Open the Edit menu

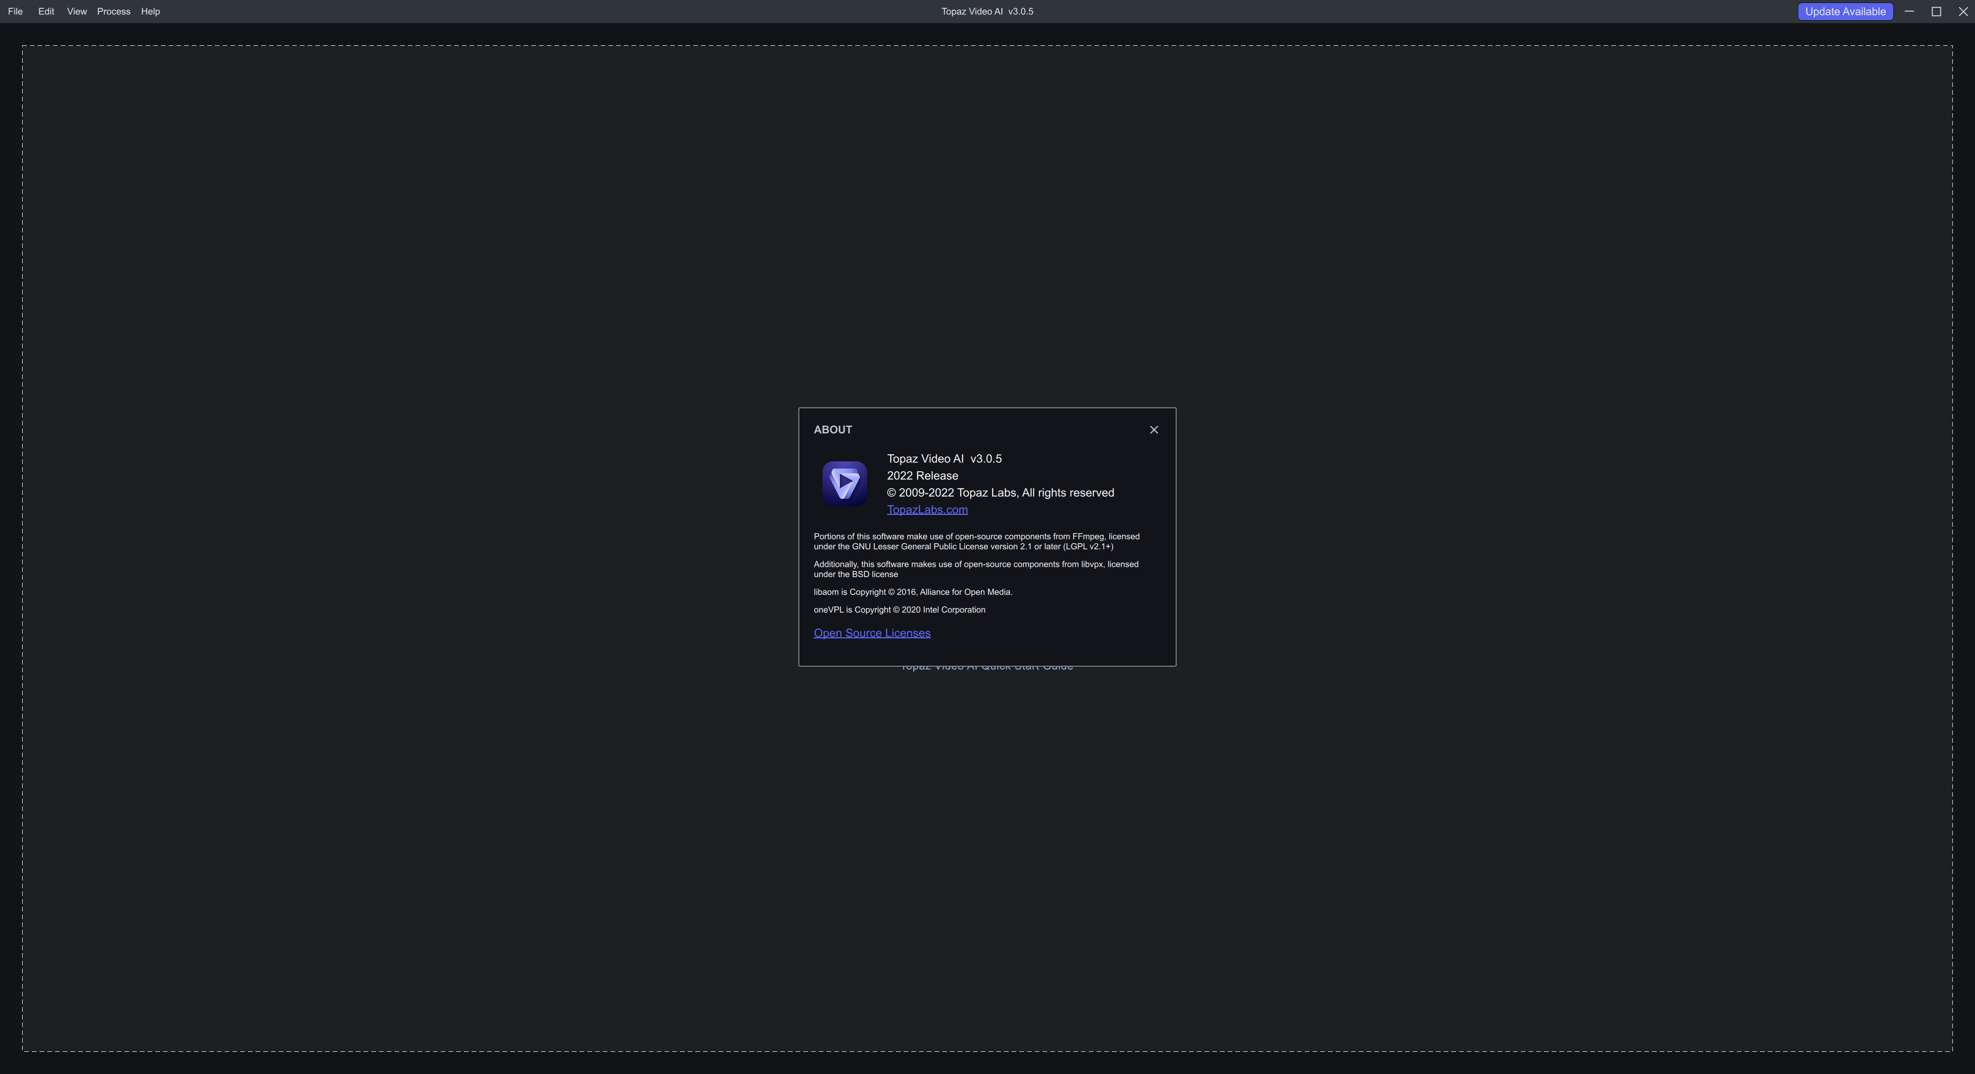[46, 11]
